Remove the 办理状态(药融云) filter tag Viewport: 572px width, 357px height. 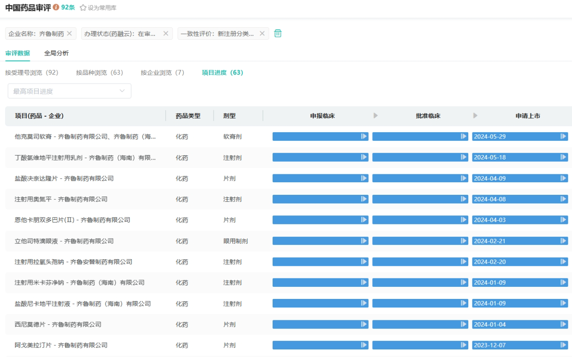tap(165, 34)
